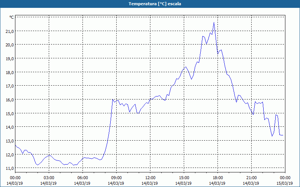300x187 pixels.
Task: Select the 14/03/19 date under 15:00
Action: (x=183, y=183)
